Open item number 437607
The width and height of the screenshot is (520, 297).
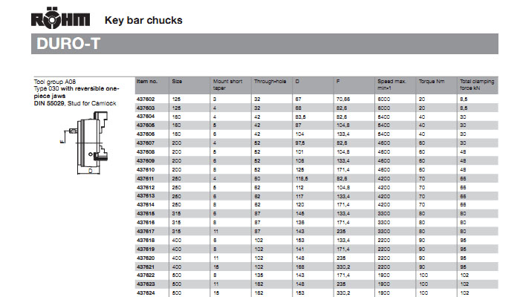146,143
